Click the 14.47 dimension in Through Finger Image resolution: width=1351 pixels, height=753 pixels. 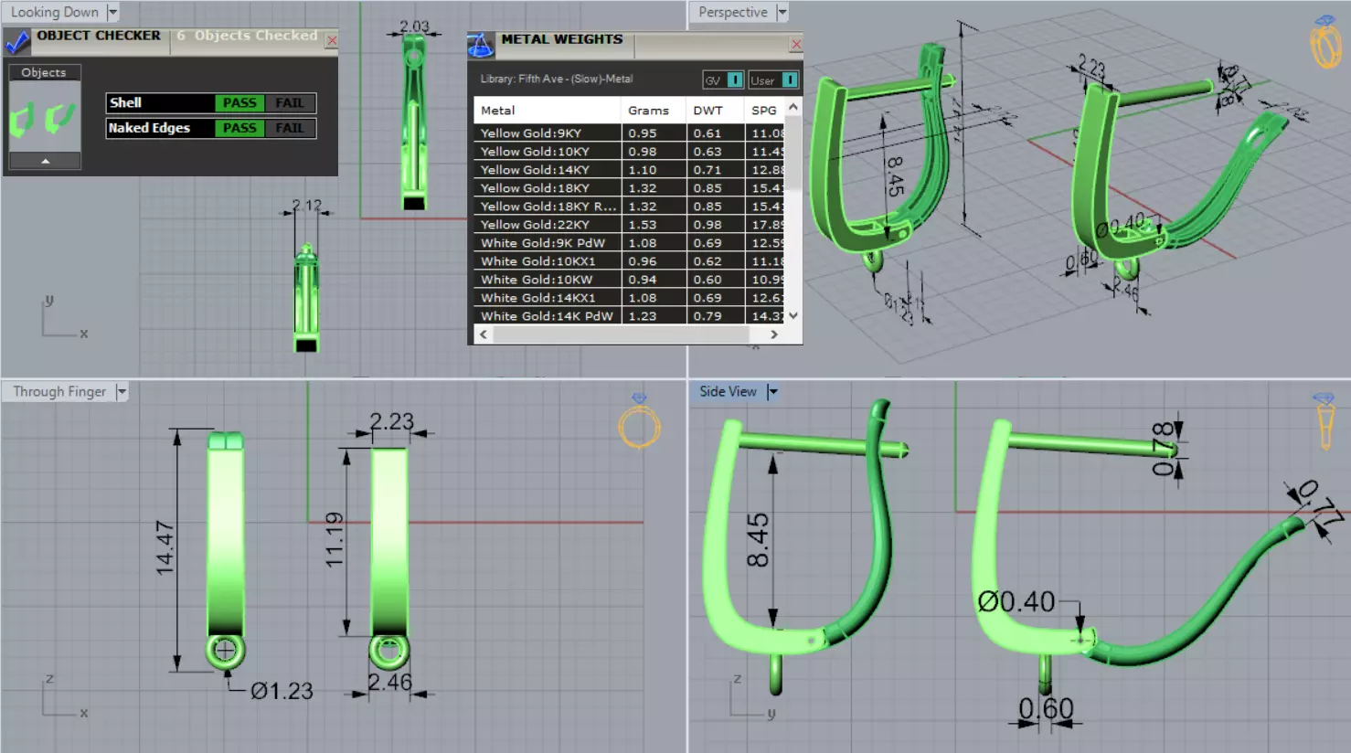165,547
